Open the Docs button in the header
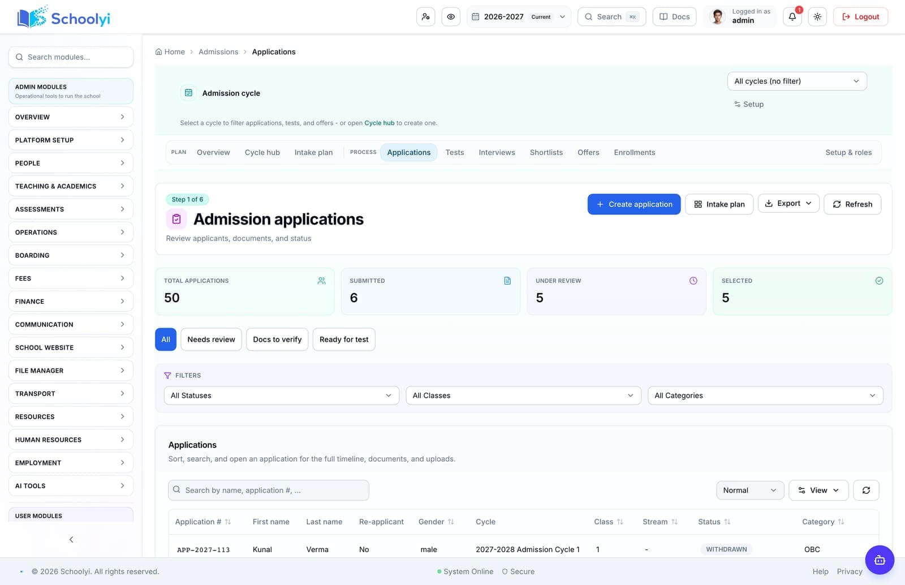 point(674,17)
